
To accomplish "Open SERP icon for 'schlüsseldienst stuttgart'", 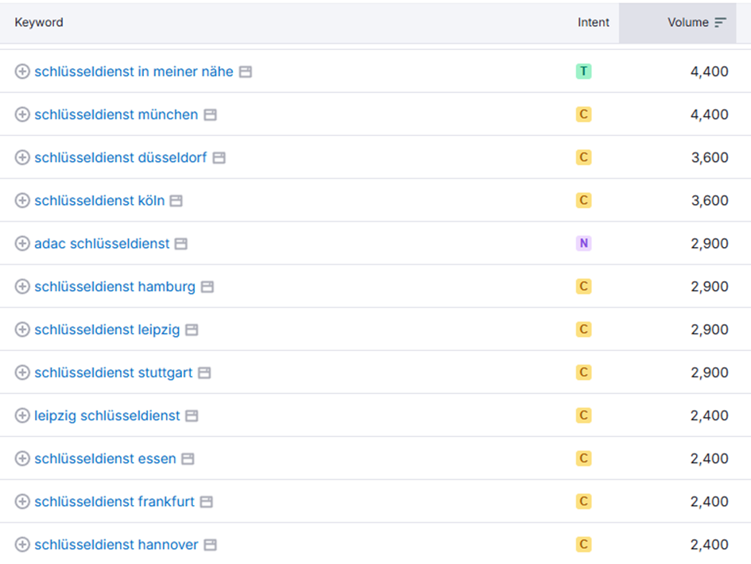I will pyautogui.click(x=204, y=373).
